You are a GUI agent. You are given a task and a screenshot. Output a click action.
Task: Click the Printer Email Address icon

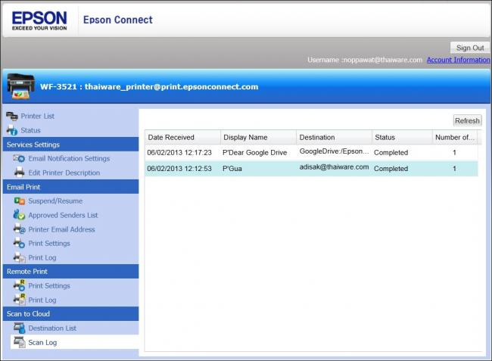[x=19, y=229]
